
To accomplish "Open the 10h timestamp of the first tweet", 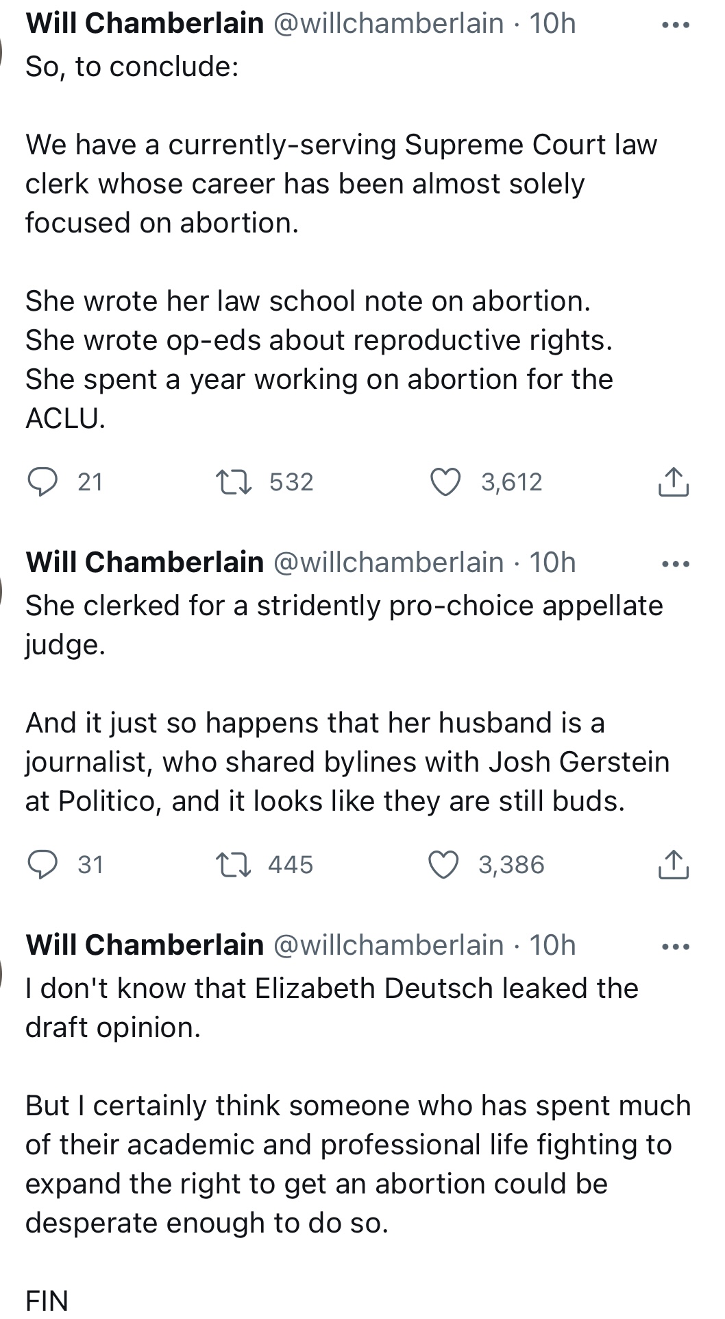I will click(552, 23).
